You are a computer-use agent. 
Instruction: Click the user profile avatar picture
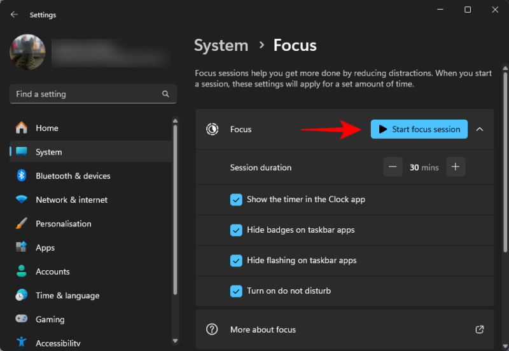27,52
